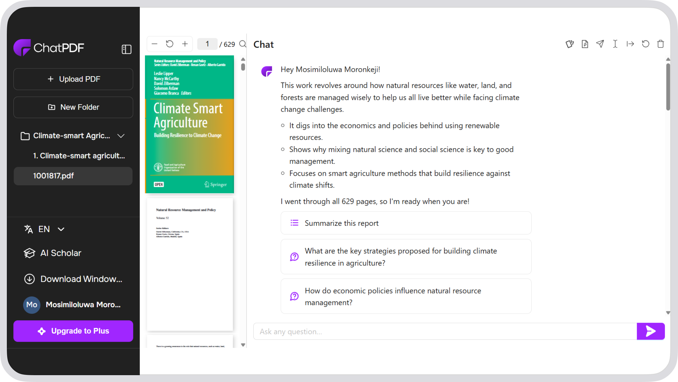The height and width of the screenshot is (382, 678).
Task: Open the EN language dropdown
Action: tap(45, 229)
